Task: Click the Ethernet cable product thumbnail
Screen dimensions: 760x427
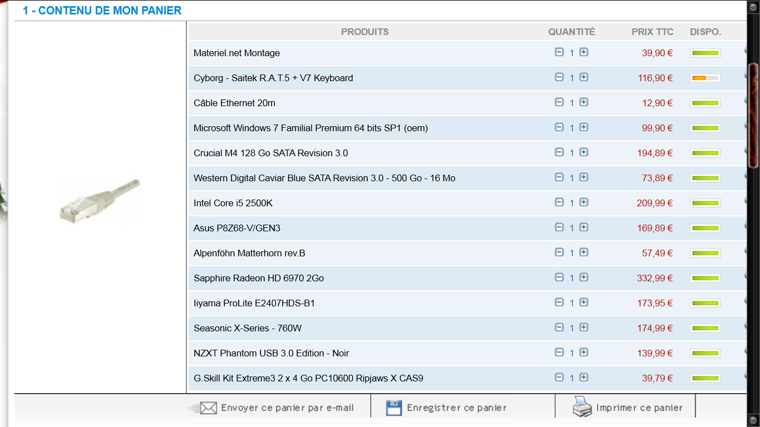Action: coord(100,201)
